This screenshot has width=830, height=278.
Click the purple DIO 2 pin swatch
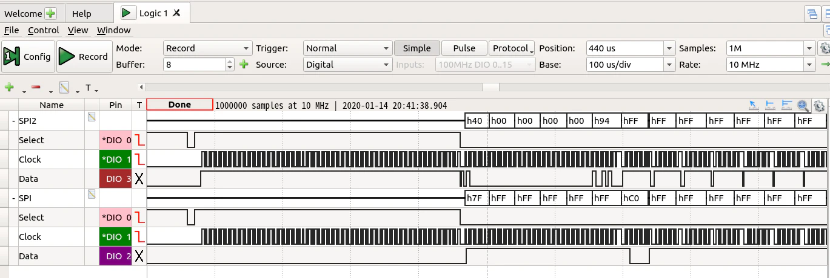tap(116, 256)
